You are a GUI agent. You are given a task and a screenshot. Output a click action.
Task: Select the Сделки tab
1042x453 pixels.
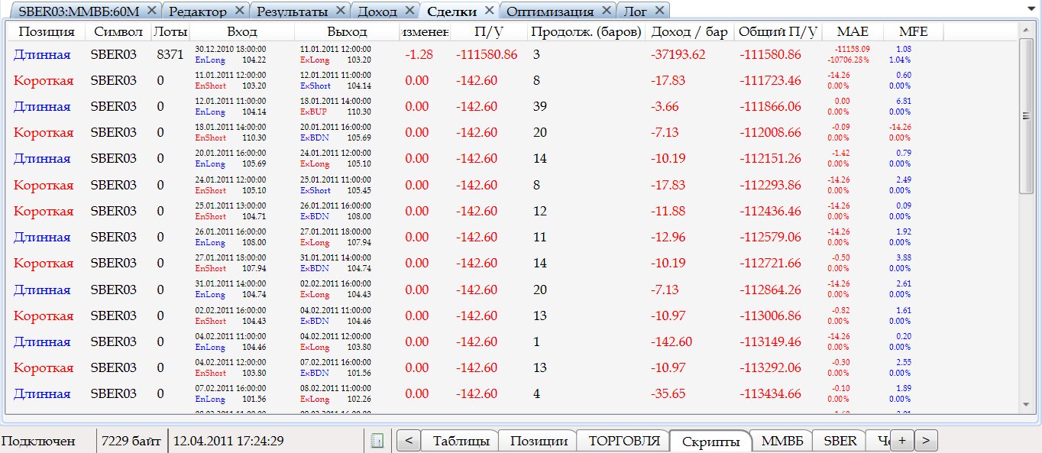[452, 11]
